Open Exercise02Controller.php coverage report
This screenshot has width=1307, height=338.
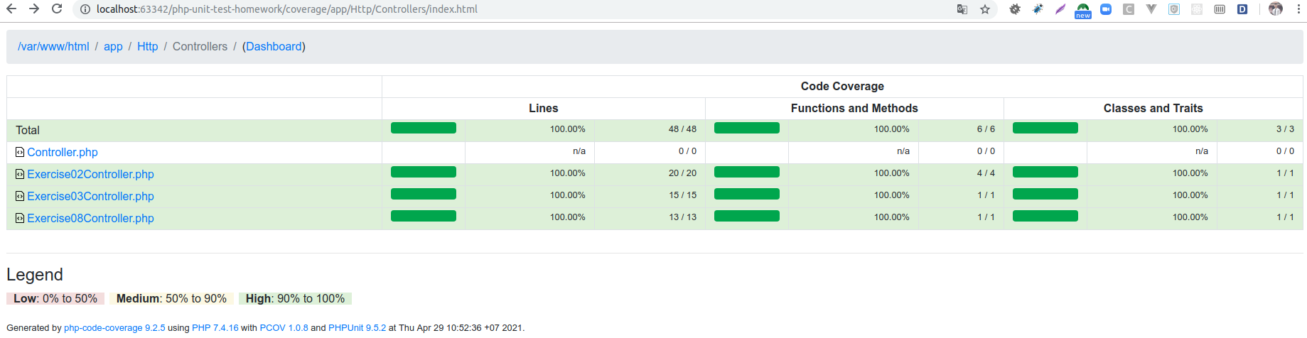90,174
